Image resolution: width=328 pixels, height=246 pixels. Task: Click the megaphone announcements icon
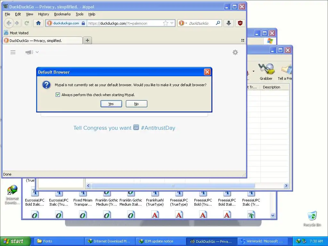(x=29, y=52)
